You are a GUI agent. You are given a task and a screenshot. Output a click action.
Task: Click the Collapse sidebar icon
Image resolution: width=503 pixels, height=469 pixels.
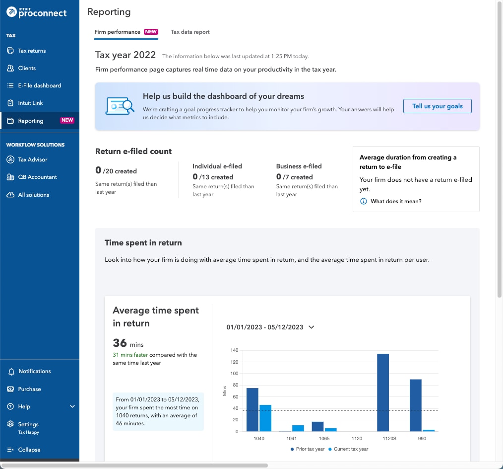click(10, 450)
